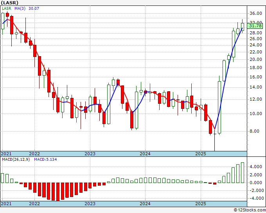Click the 2025 label on MACD time axis
This screenshot has height=213, width=266.
(x=201, y=204)
